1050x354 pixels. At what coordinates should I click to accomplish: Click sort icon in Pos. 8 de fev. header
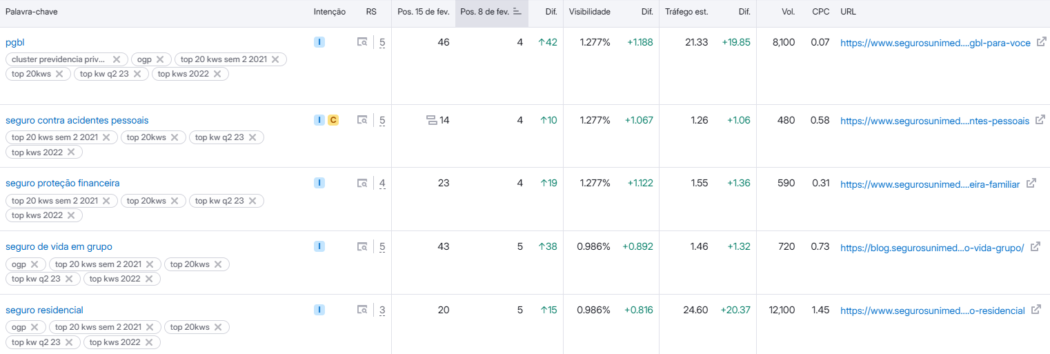pos(517,12)
